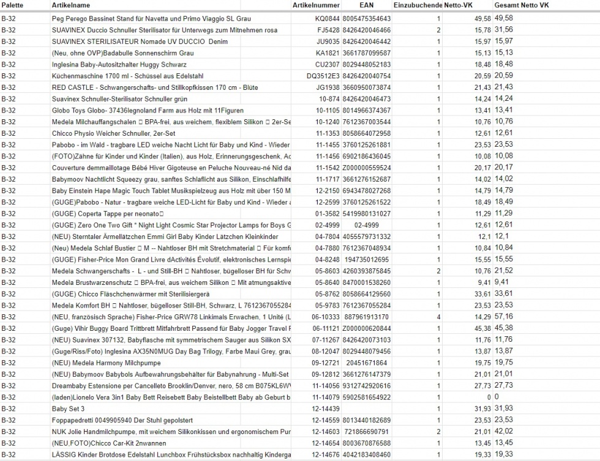
Task: Click the Netto-VK value 9,41
Action: tap(484, 282)
